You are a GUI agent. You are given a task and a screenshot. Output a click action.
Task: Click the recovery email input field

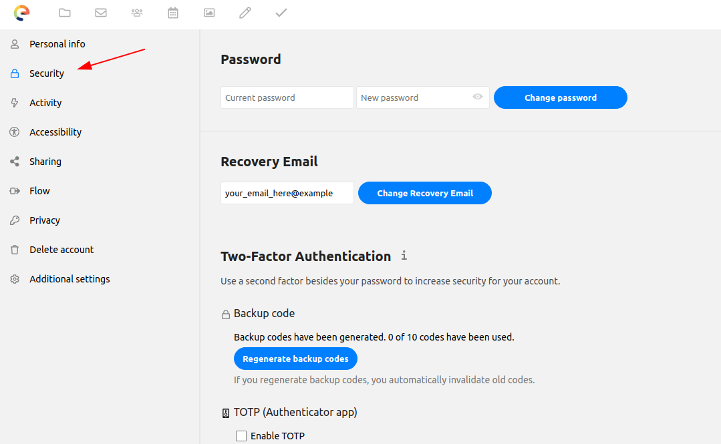coord(287,193)
